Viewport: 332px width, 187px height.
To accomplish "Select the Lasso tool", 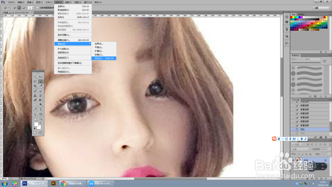I will (x=35, y=81).
